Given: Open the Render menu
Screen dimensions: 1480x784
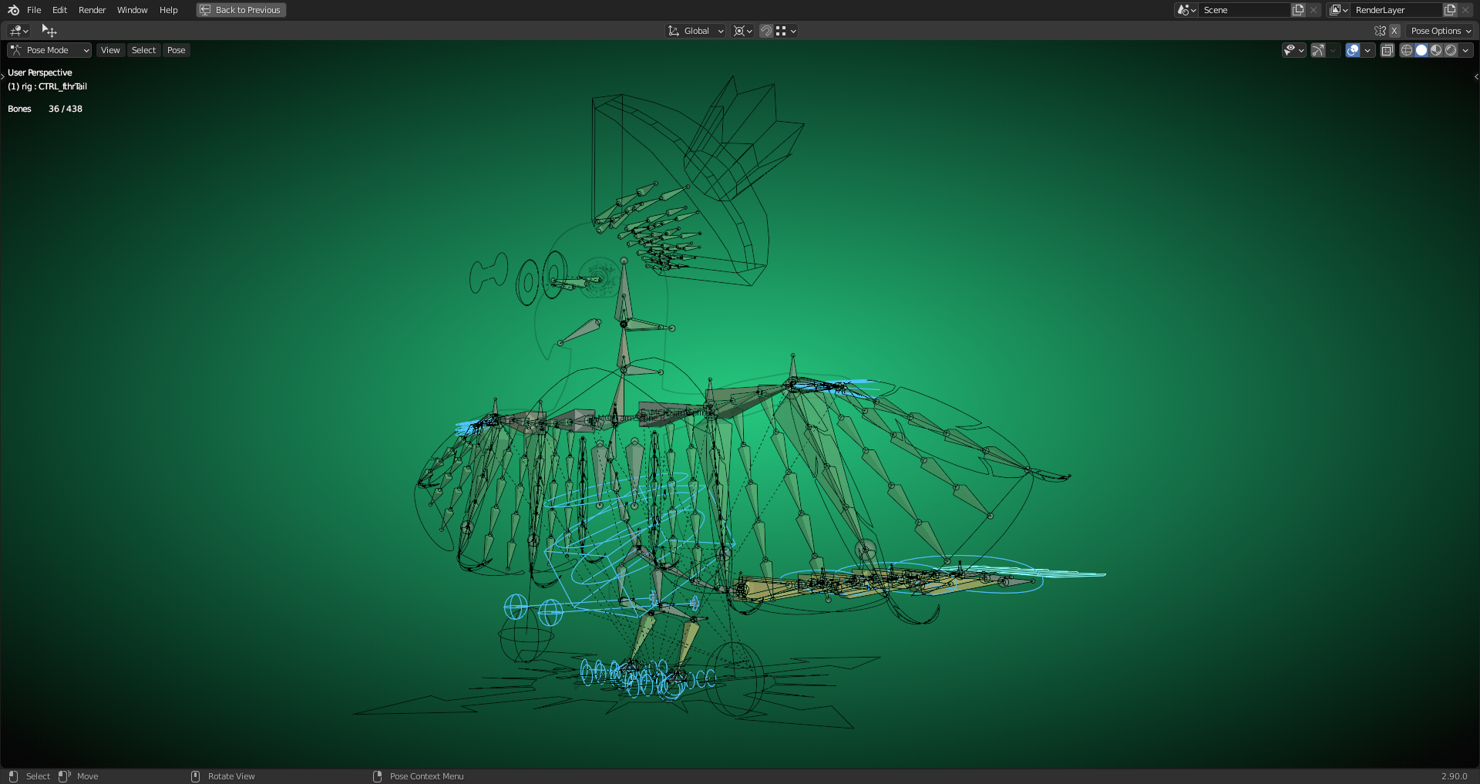Looking at the screenshot, I should pos(92,10).
